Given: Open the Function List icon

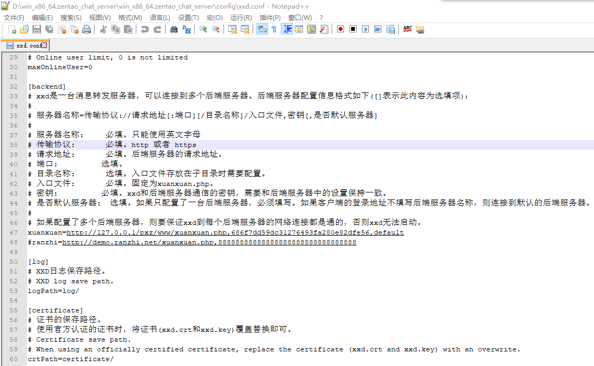Looking at the screenshot, I should (324, 30).
